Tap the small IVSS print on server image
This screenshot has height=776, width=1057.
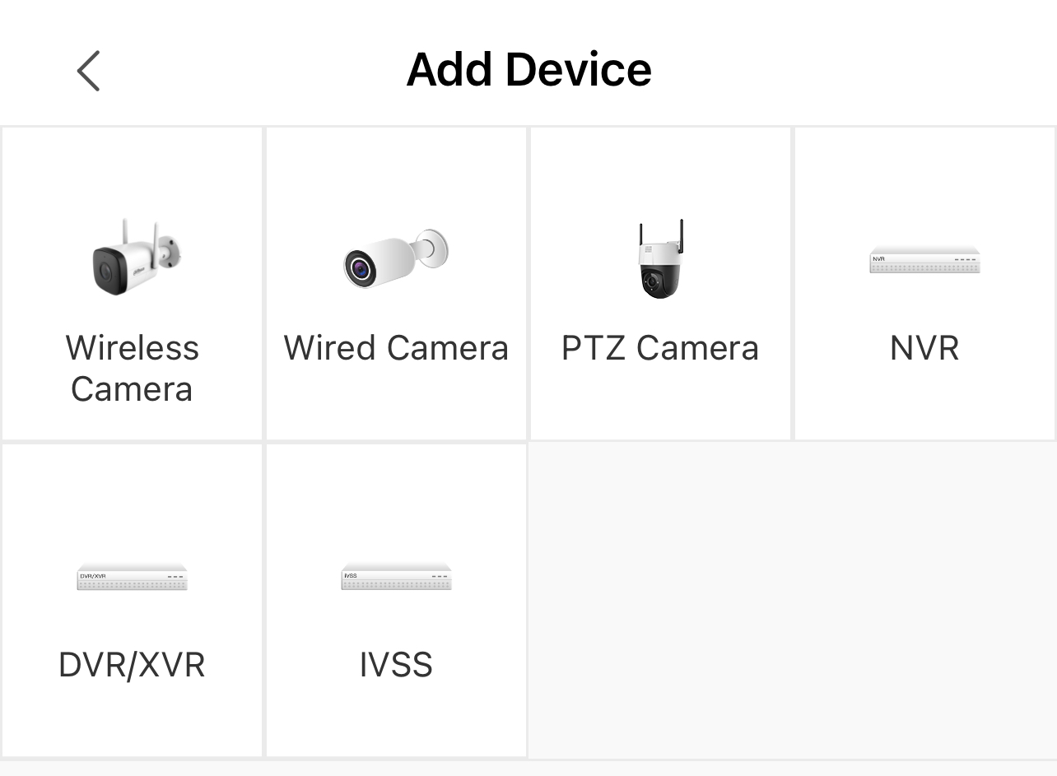pyautogui.click(x=350, y=576)
